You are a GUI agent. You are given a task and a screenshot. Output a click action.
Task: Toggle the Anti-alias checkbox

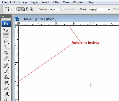tap(63, 9)
